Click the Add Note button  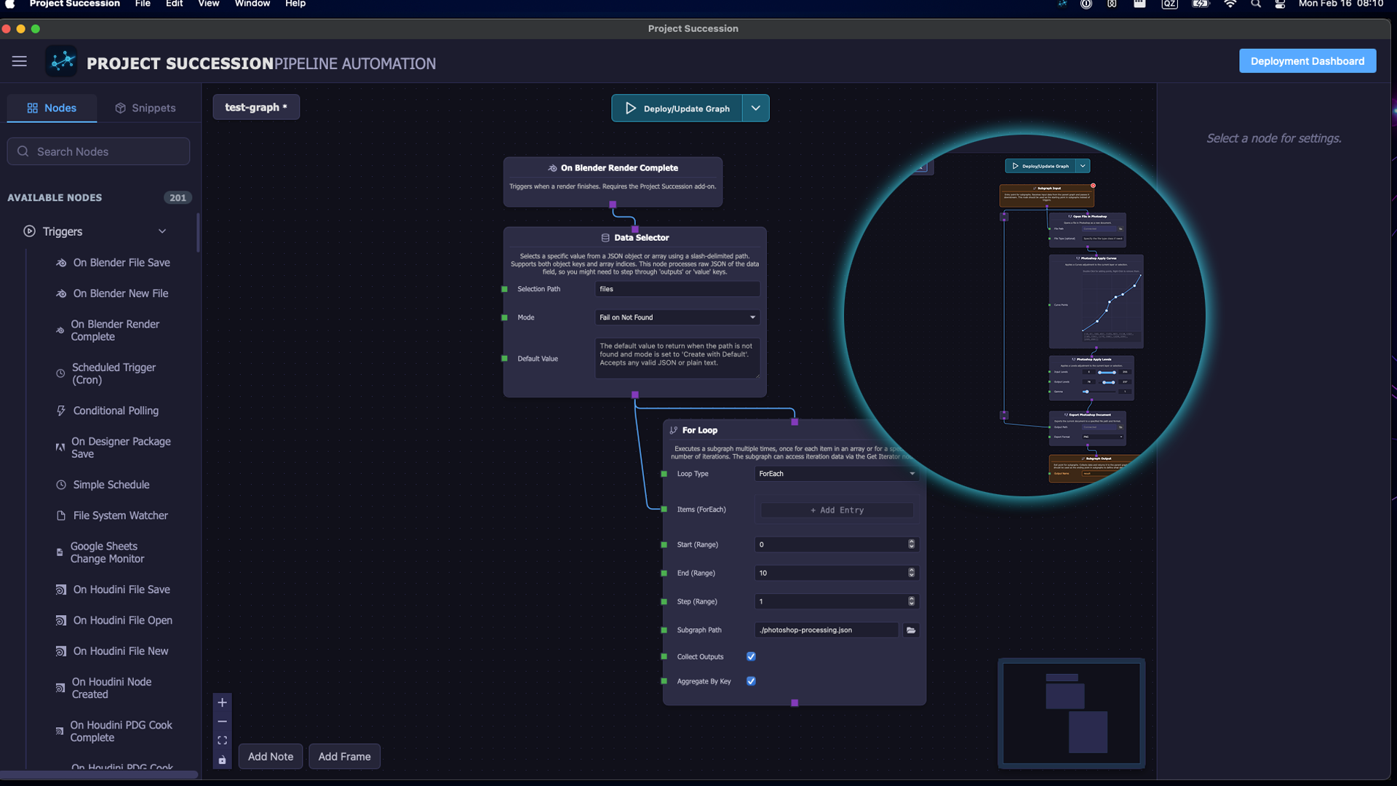(x=270, y=756)
